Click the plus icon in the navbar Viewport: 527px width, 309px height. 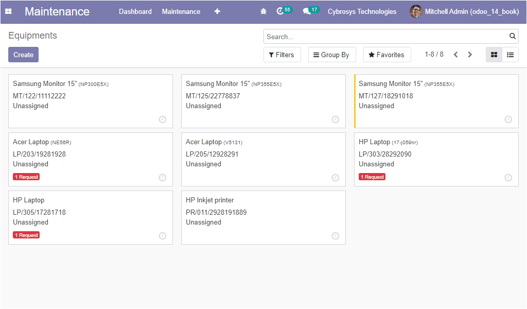pyautogui.click(x=217, y=11)
